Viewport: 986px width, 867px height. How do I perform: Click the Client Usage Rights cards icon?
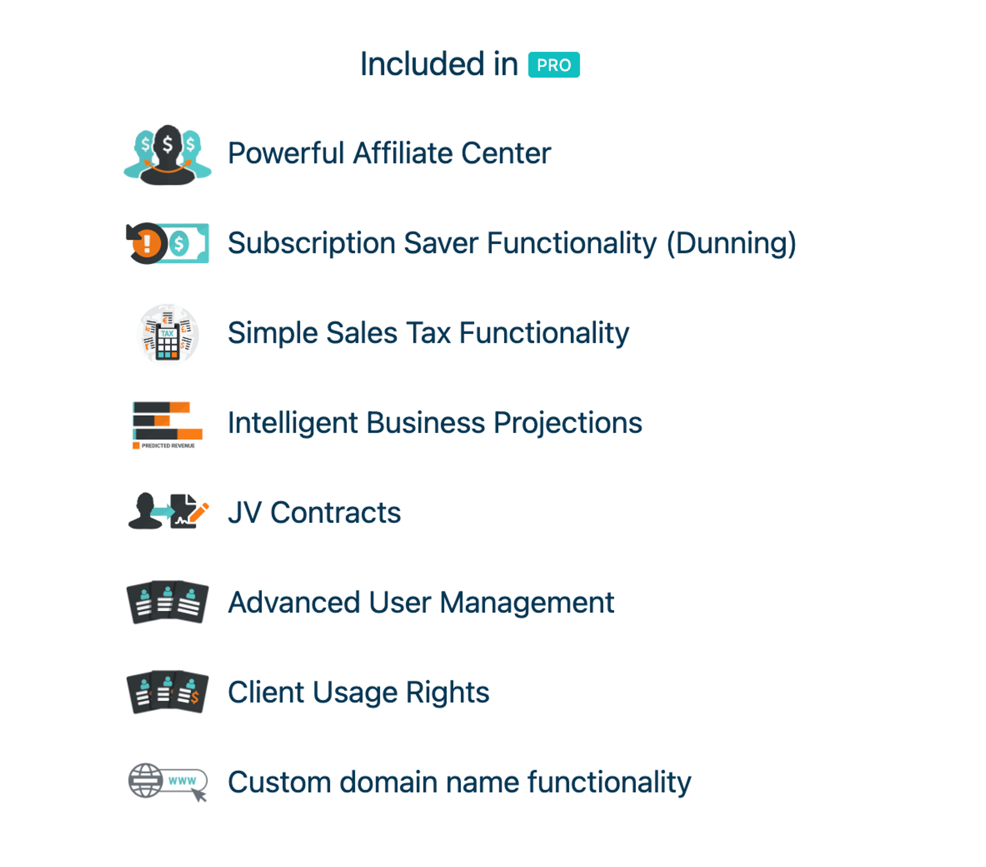point(167,692)
